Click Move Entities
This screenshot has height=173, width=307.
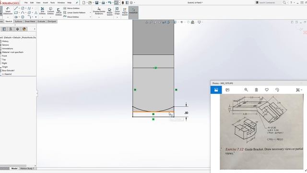(x=71, y=17)
